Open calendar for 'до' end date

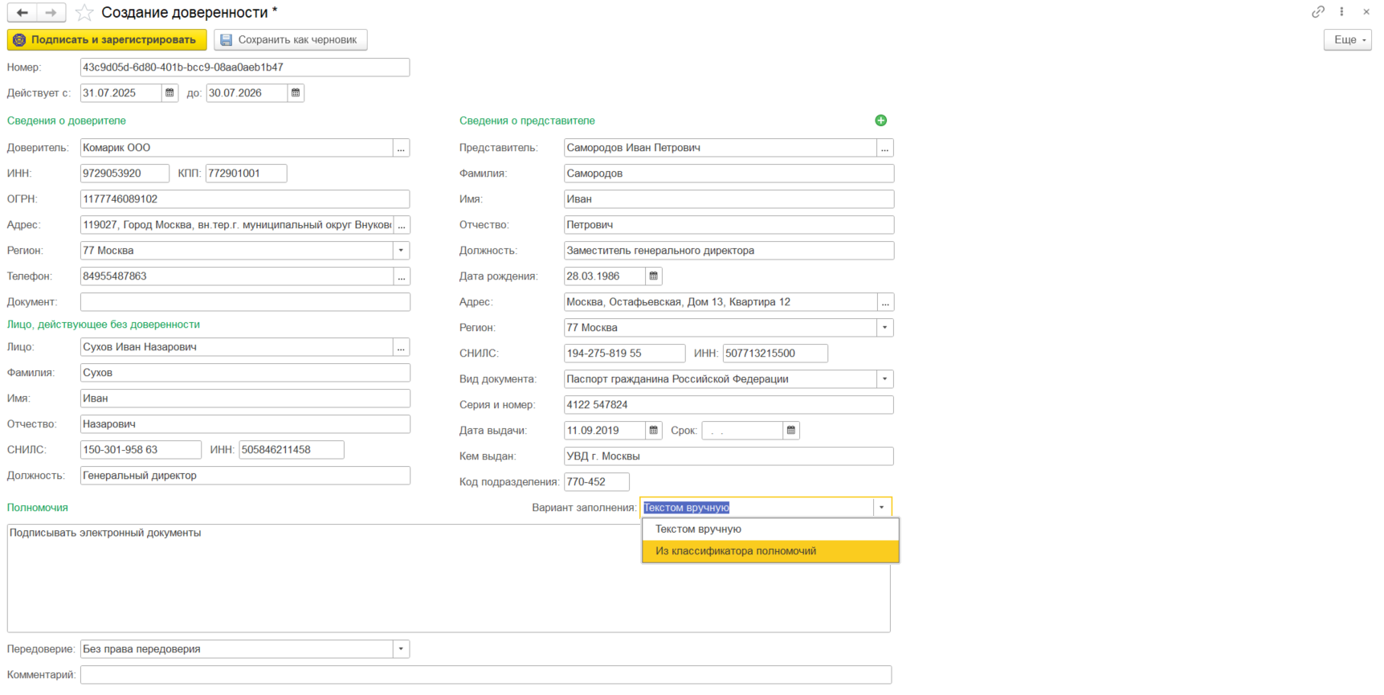296,93
